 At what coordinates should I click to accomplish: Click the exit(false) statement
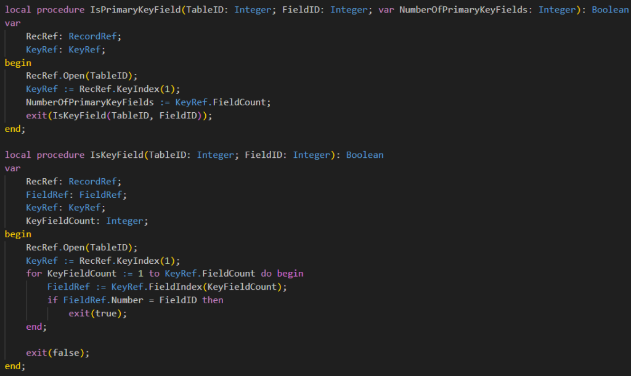[57, 353]
